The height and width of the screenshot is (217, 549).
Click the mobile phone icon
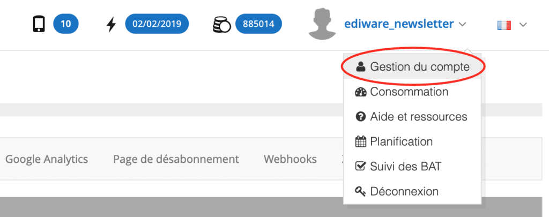click(x=39, y=25)
